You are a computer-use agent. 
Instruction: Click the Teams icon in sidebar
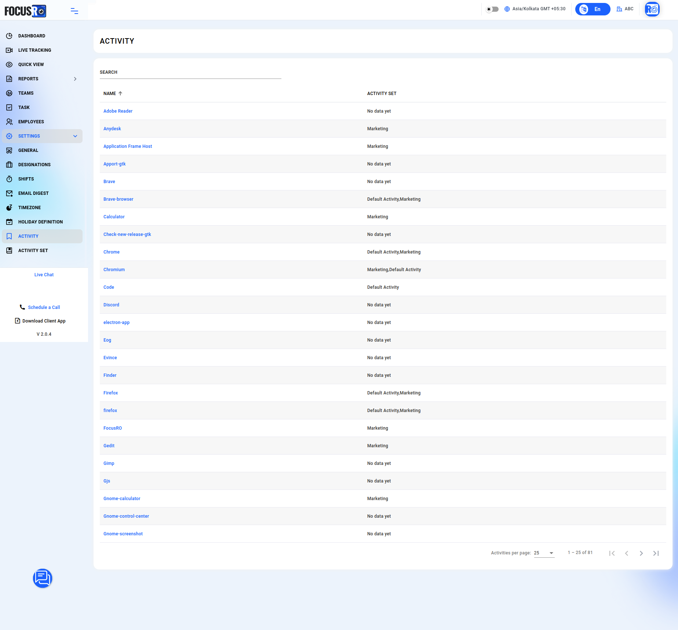click(10, 93)
